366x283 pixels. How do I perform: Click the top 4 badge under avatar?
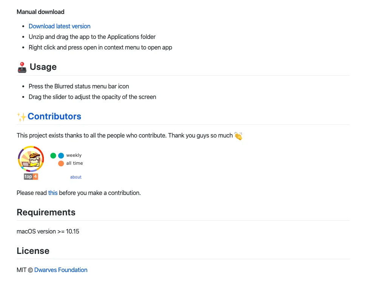point(31,176)
